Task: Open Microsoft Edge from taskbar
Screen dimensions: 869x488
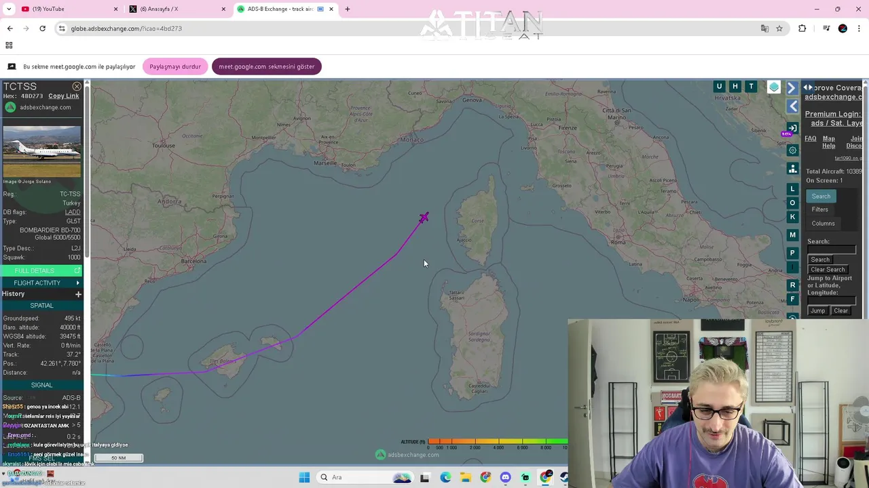Action: pyautogui.click(x=445, y=477)
